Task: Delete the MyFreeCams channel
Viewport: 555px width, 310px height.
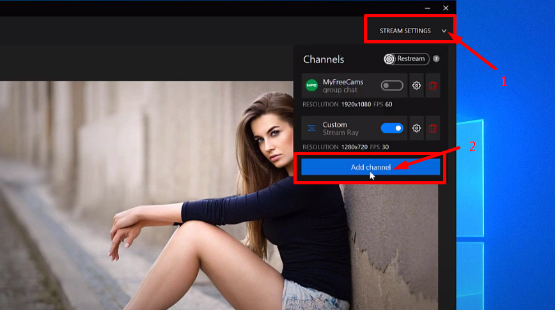Action: pyautogui.click(x=433, y=85)
